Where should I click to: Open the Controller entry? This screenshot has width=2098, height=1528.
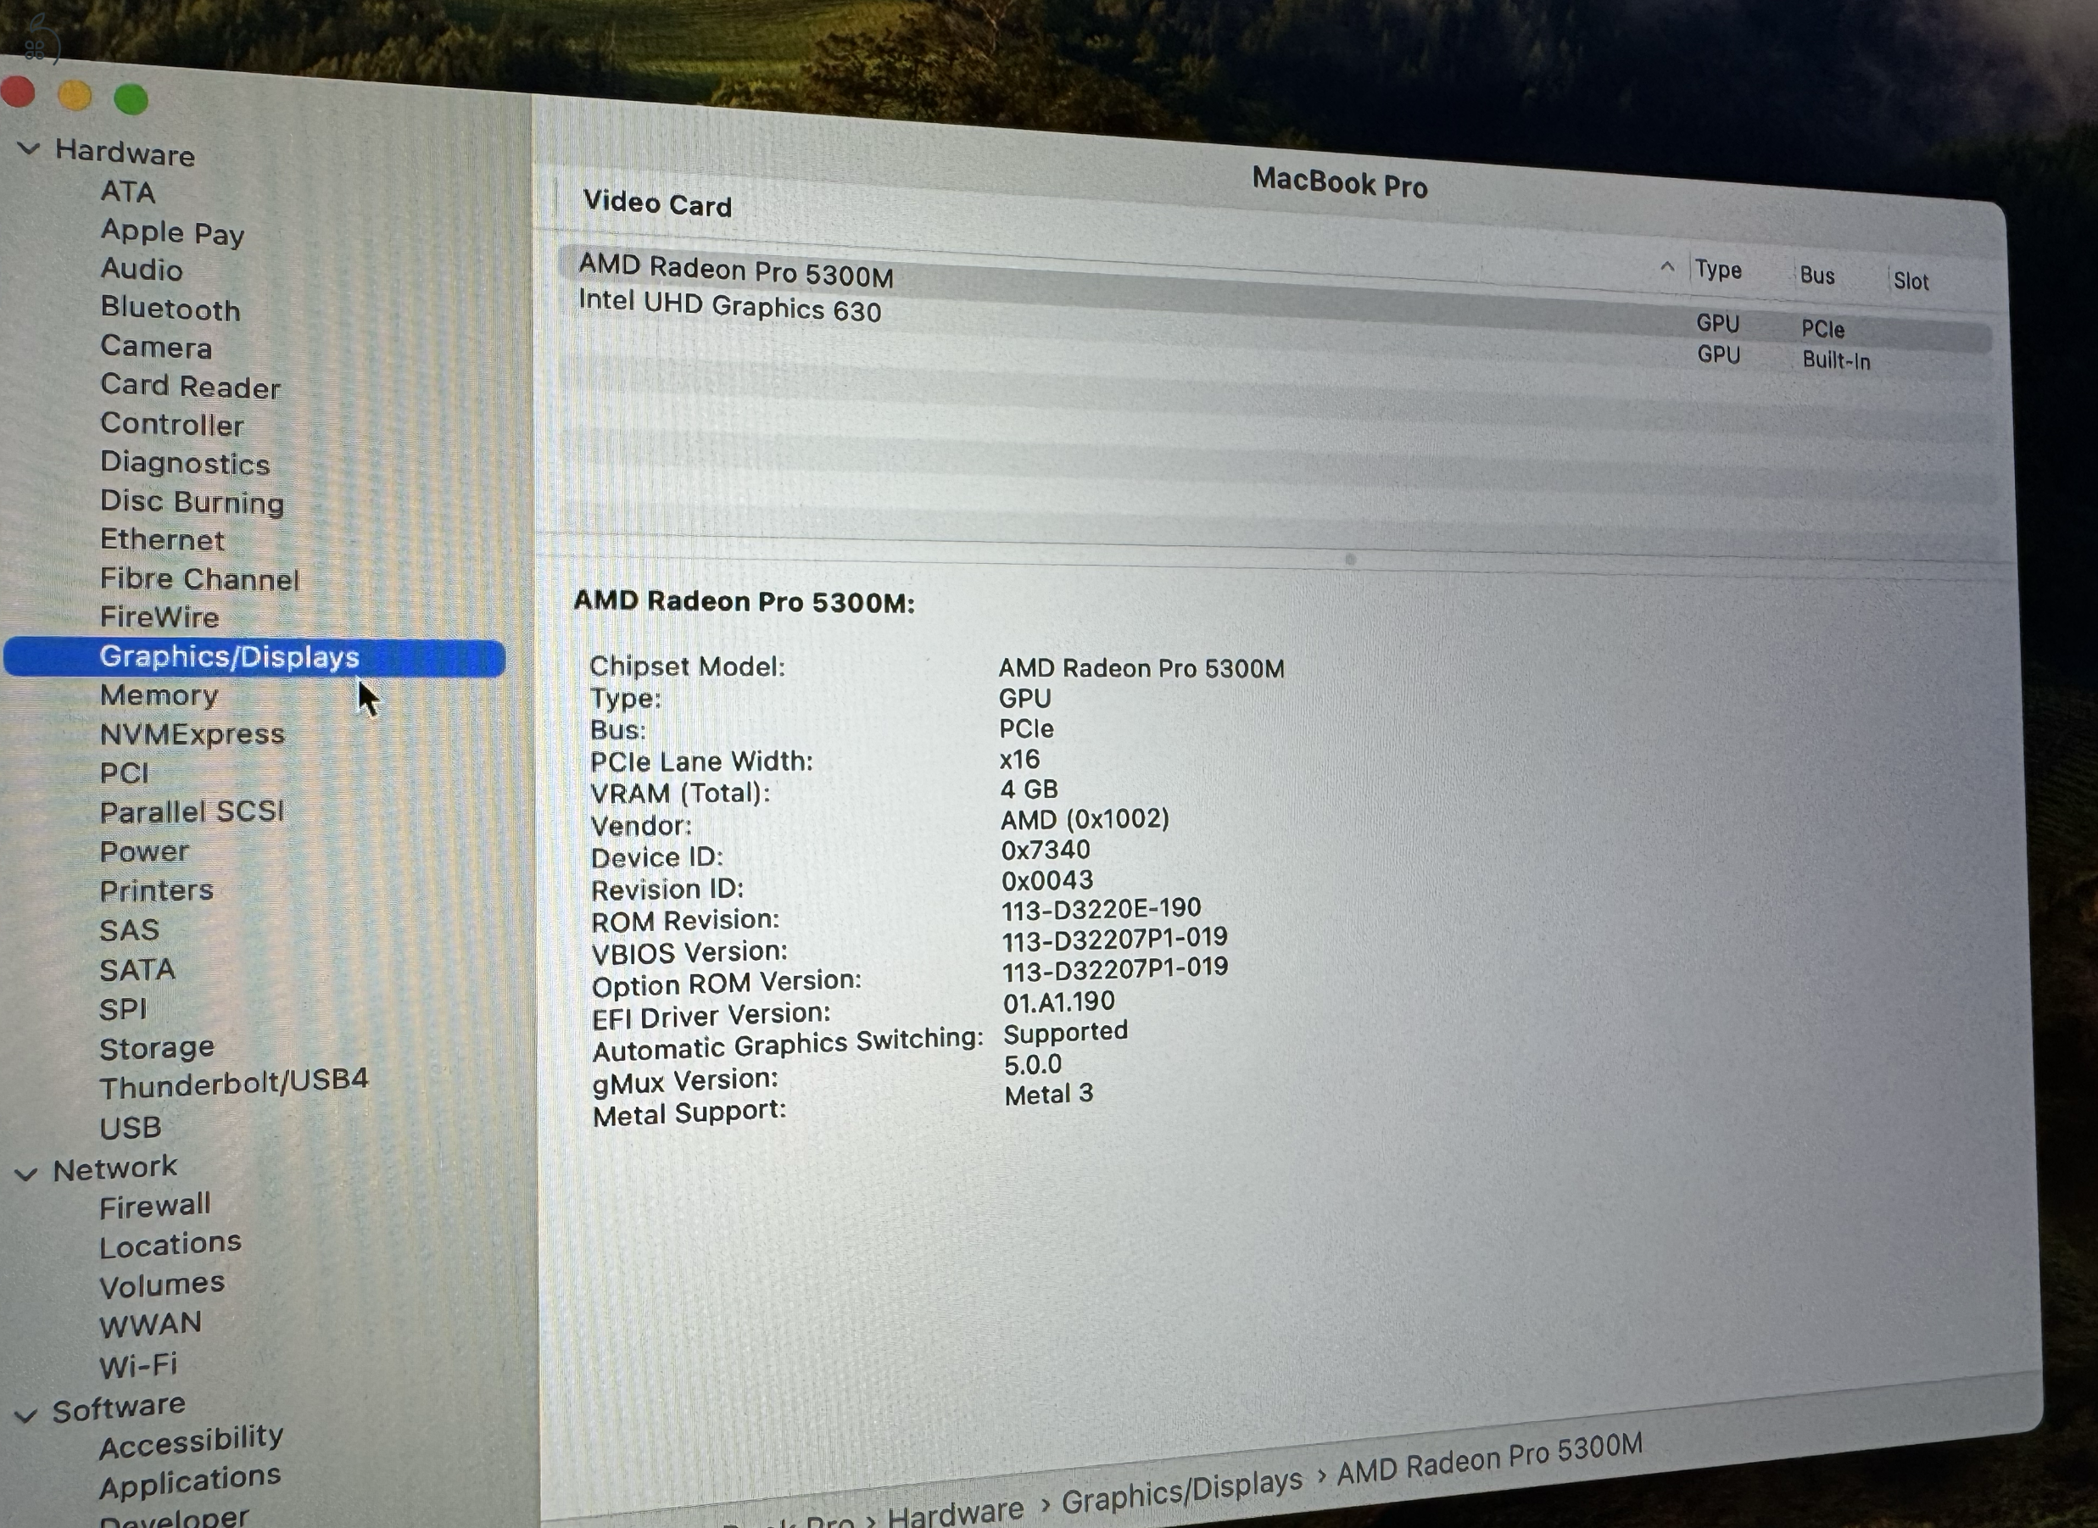coord(172,424)
